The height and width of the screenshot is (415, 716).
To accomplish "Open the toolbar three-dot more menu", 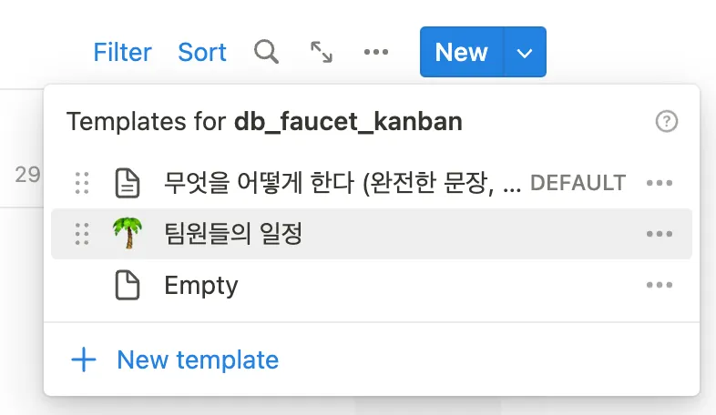I will [x=376, y=52].
